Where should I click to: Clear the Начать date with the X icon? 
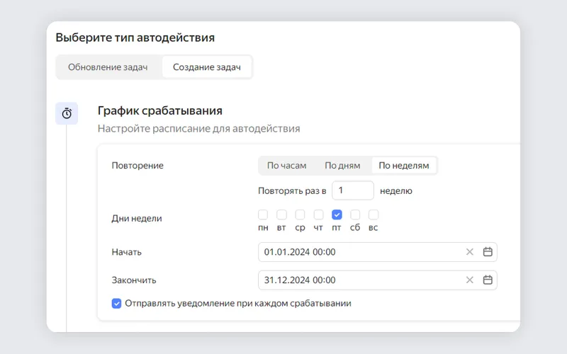tap(470, 252)
